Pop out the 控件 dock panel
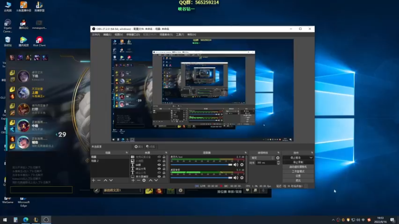 [312, 153]
